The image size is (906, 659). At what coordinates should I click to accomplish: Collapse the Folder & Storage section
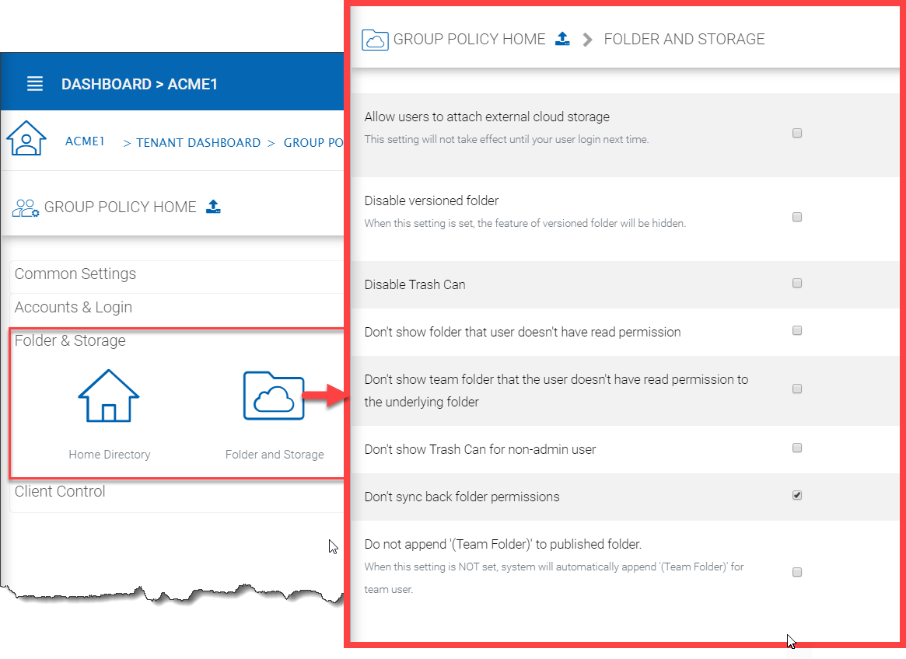70,340
